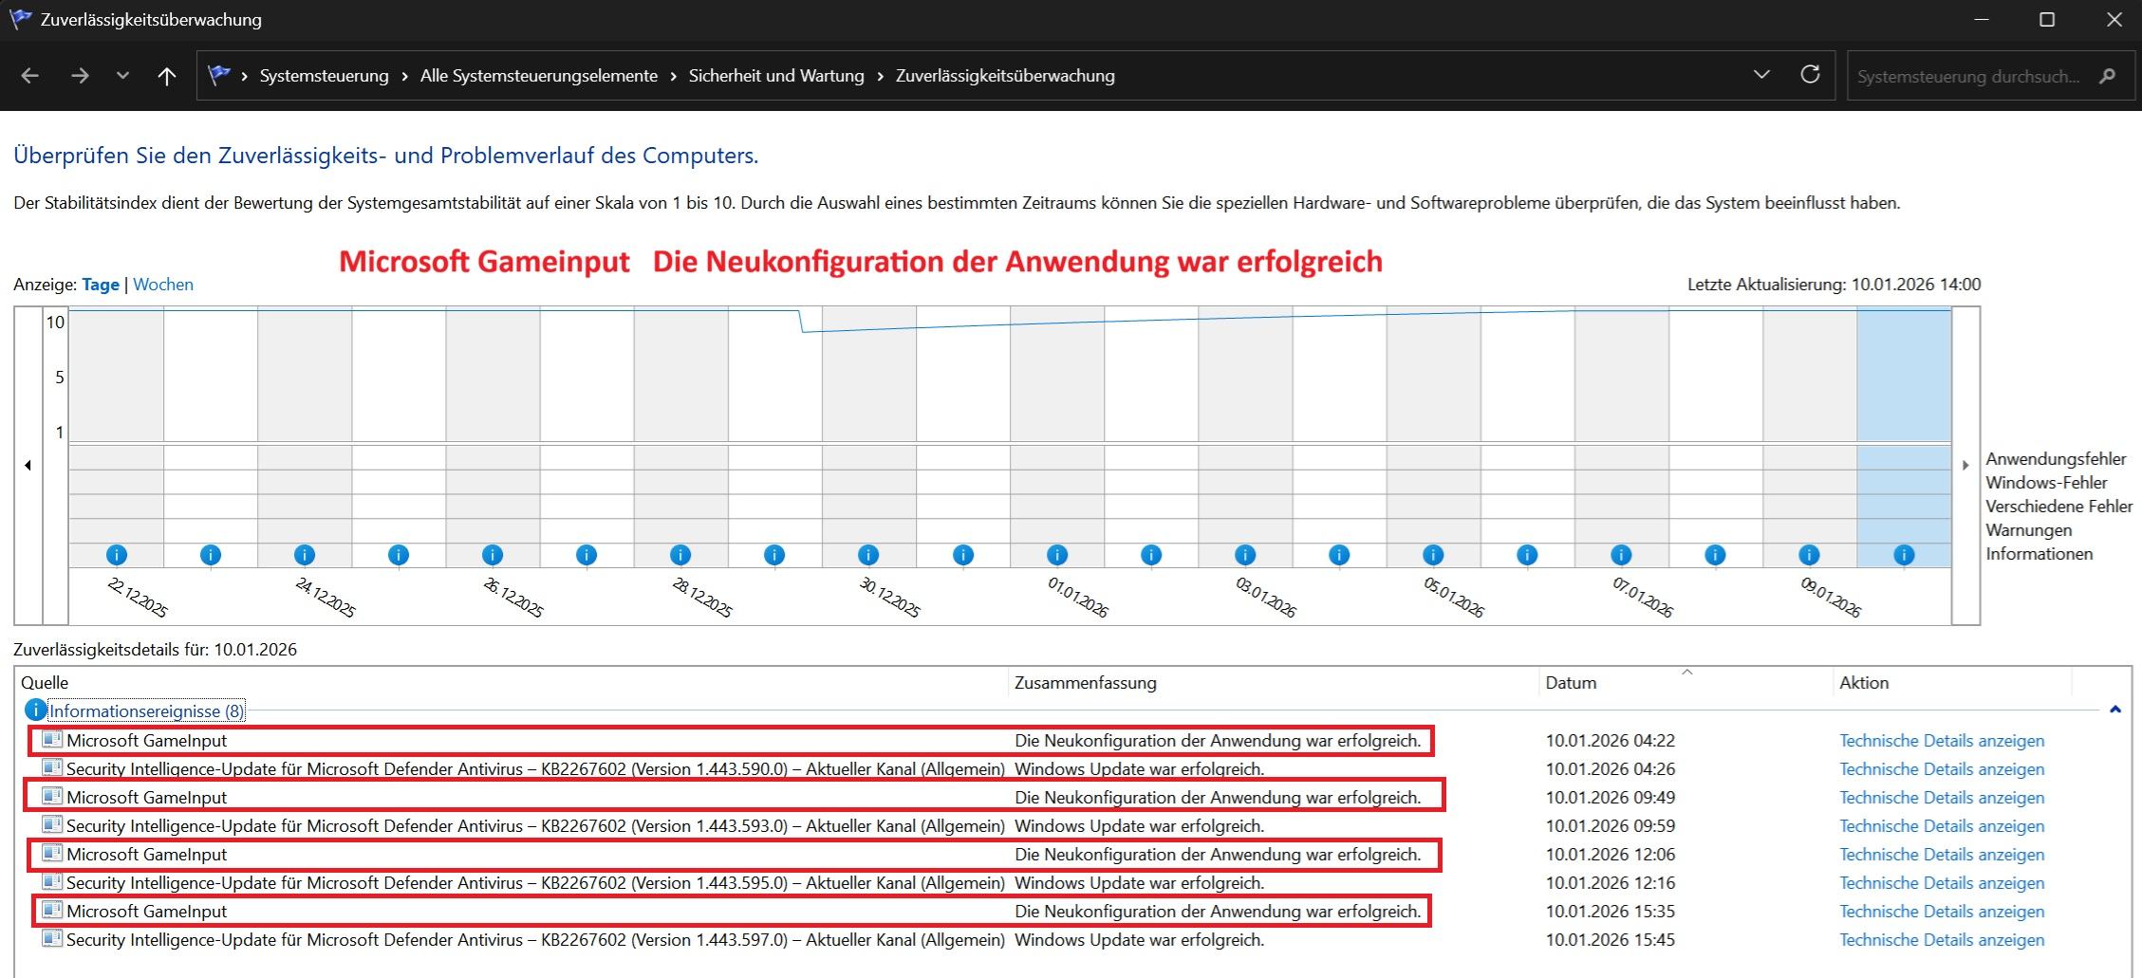Image resolution: width=2142 pixels, height=978 pixels.
Task: Select the info icon for 25.12.2025
Action: 399,555
